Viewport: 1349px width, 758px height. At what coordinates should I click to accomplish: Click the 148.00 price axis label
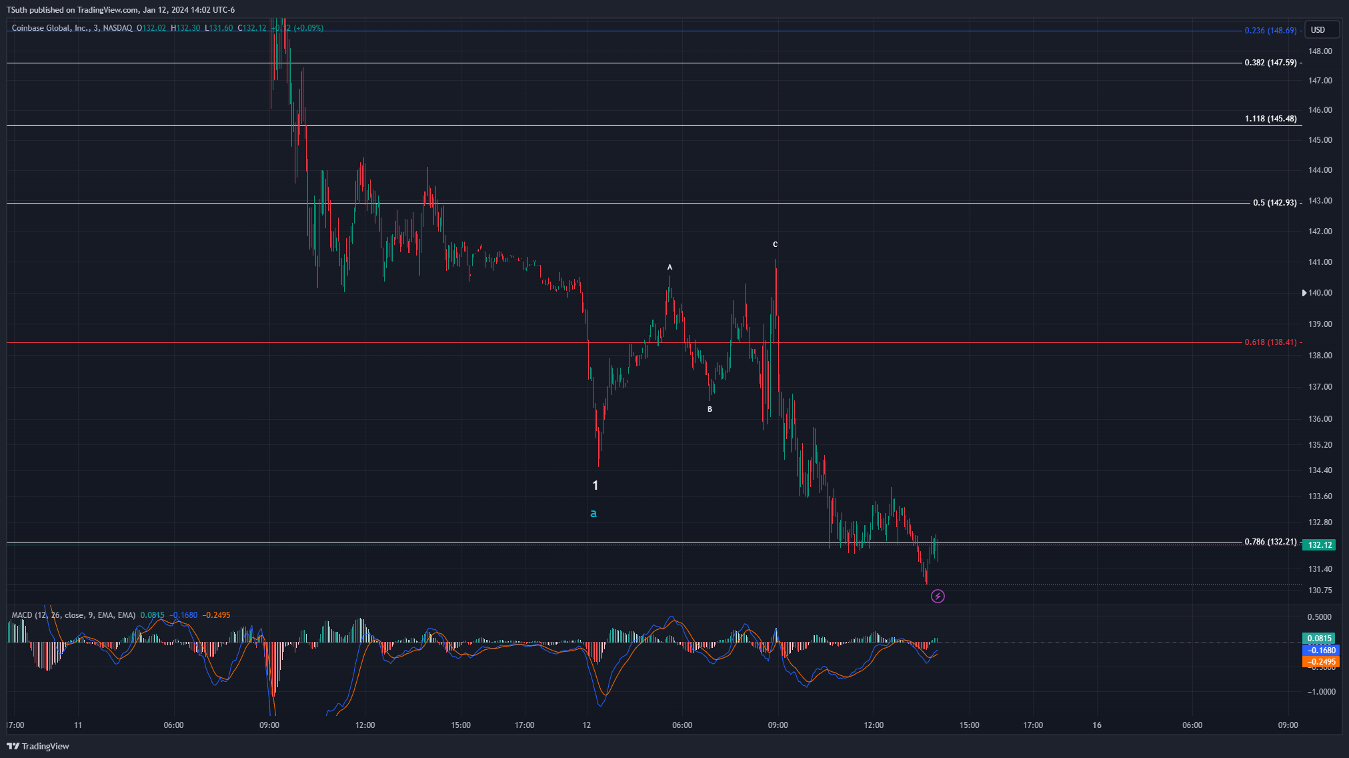pyautogui.click(x=1320, y=51)
